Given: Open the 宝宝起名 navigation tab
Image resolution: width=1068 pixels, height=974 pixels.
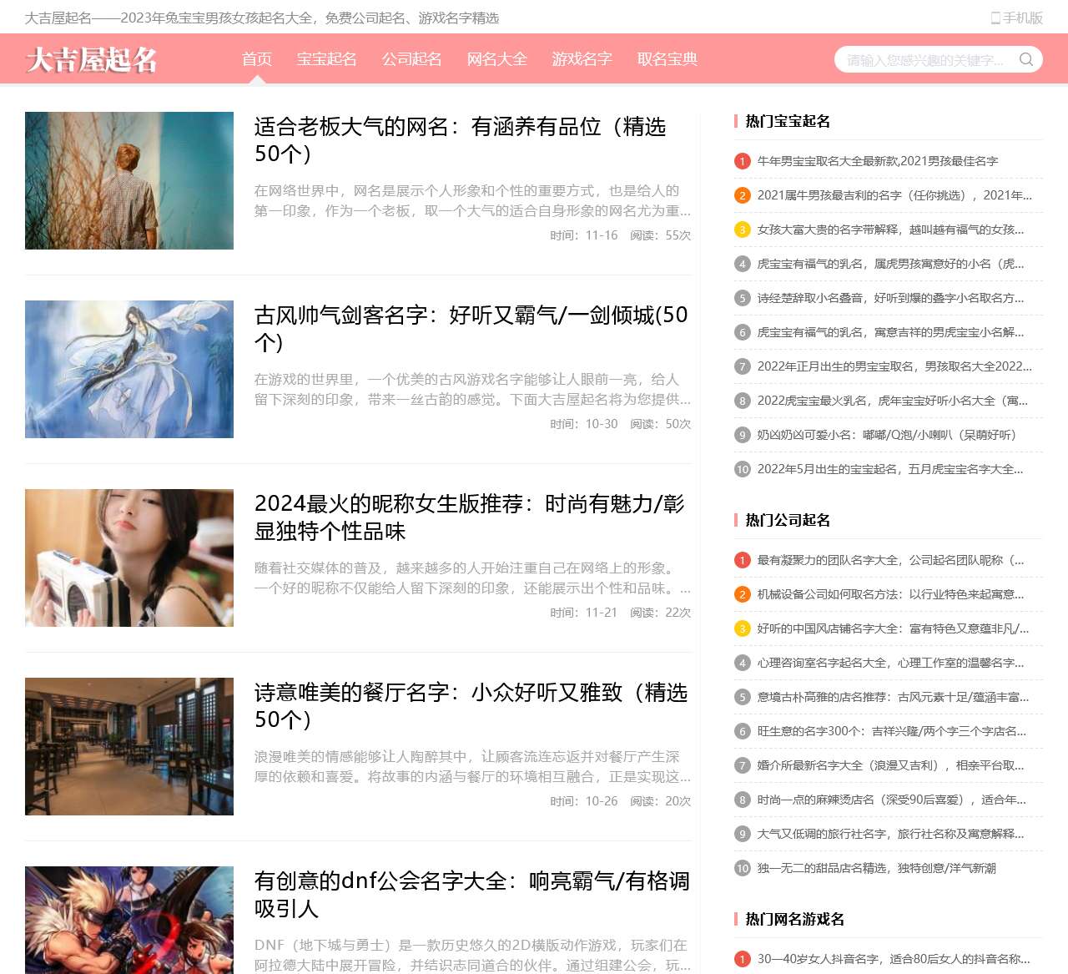Looking at the screenshot, I should pos(327,59).
